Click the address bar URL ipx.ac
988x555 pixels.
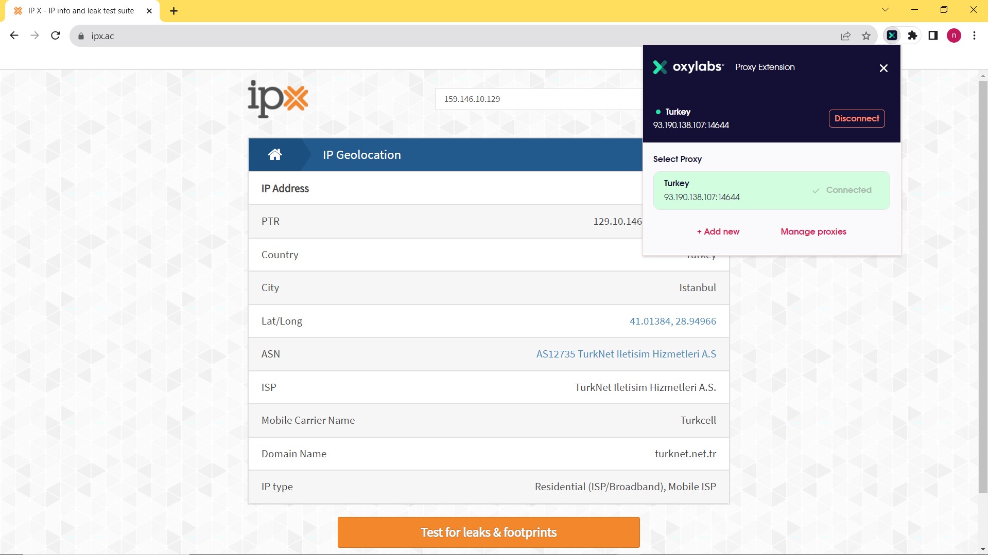click(102, 36)
